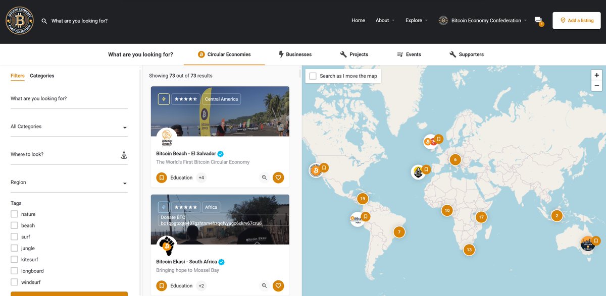Check the nature tag
This screenshot has width=606, height=296.
(x=14, y=214)
